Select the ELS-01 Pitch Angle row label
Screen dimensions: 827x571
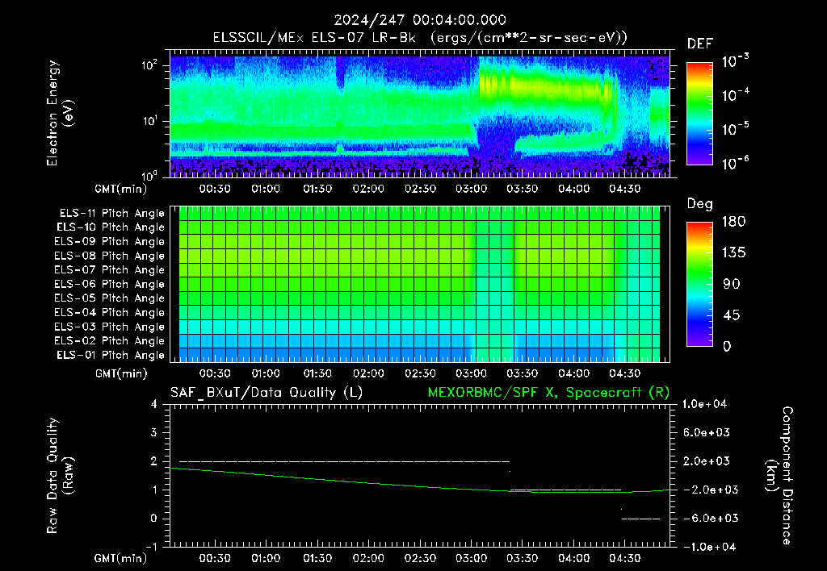[111, 355]
